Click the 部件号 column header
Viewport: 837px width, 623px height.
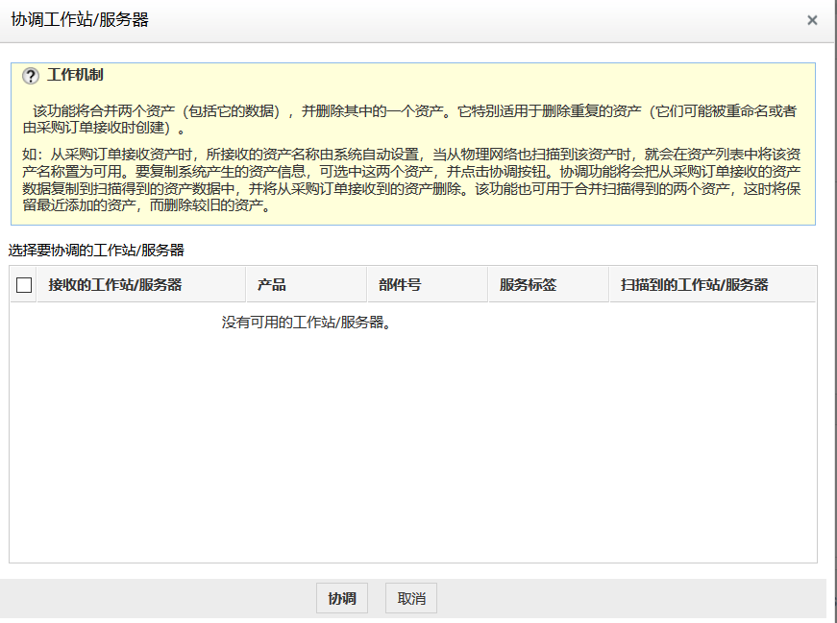click(x=400, y=285)
